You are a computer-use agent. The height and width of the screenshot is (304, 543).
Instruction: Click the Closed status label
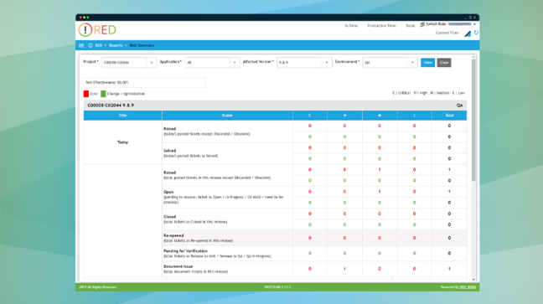pos(169,217)
